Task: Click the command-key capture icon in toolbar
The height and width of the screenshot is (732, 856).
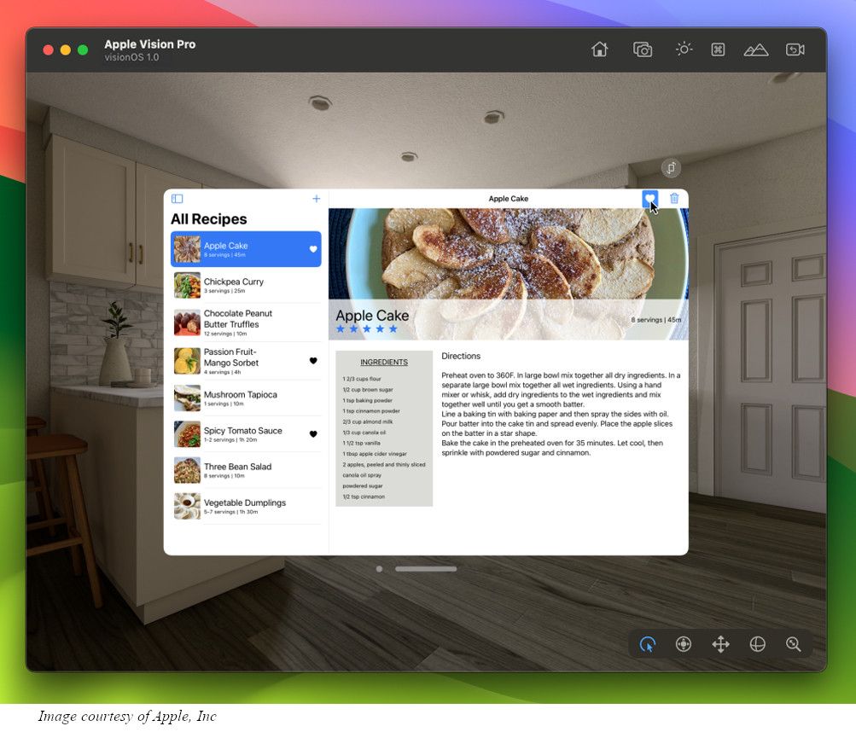Action: click(x=718, y=49)
